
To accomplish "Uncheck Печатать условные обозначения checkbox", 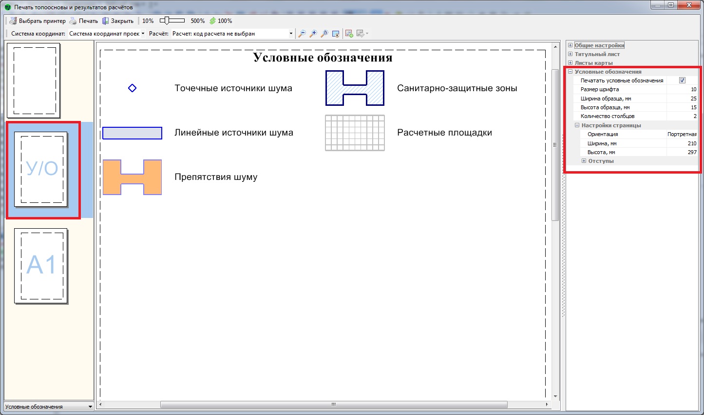I will (x=682, y=80).
